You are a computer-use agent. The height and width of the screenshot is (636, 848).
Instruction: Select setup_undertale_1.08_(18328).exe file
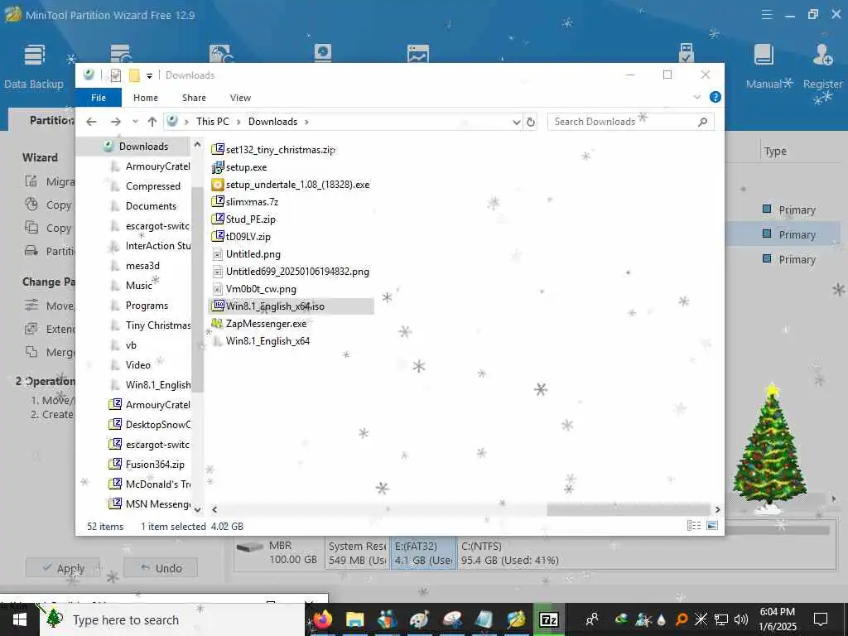pyautogui.click(x=291, y=185)
